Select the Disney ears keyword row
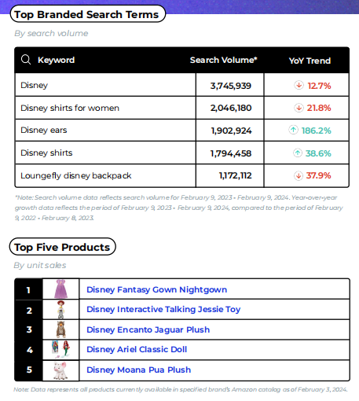 [x=182, y=131]
